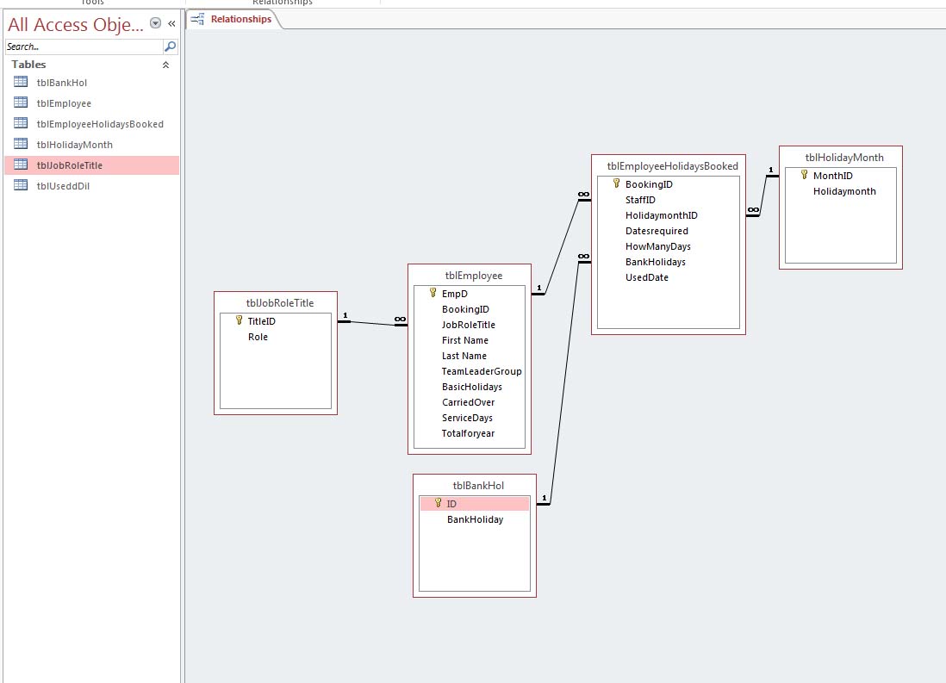Select the StaffID field
Viewport: 946px width, 683px height.
[669, 200]
